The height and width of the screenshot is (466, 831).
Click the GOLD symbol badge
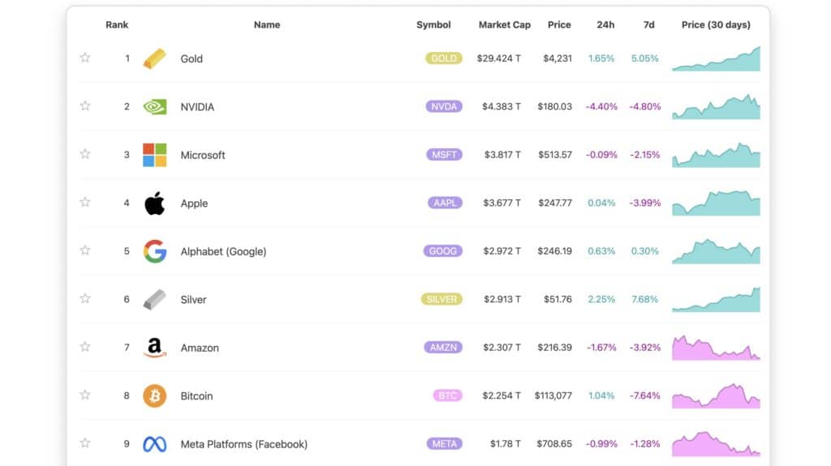click(x=444, y=58)
